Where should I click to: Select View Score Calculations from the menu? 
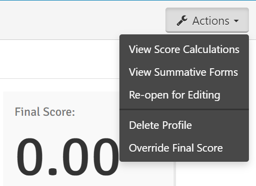[x=184, y=50]
